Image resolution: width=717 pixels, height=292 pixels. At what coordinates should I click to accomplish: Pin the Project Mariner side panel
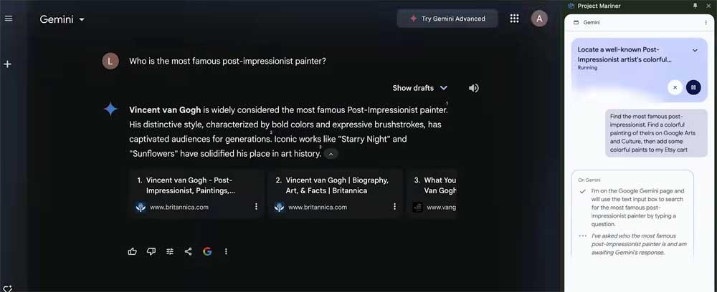pyautogui.click(x=694, y=6)
